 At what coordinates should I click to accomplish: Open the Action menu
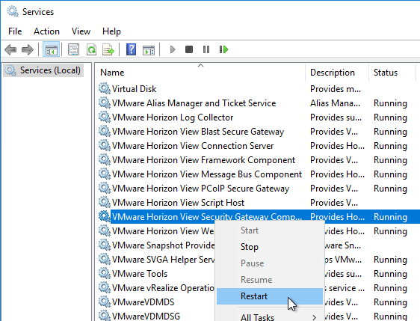pyautogui.click(x=46, y=31)
